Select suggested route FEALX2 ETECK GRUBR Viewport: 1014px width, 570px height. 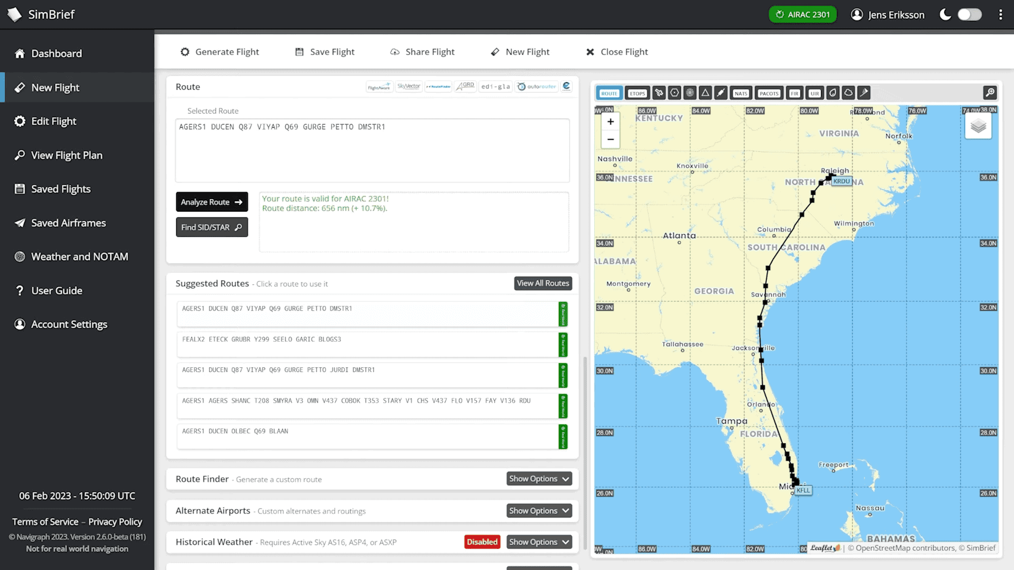point(372,345)
